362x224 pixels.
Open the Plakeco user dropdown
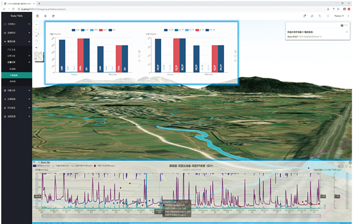click(339, 16)
